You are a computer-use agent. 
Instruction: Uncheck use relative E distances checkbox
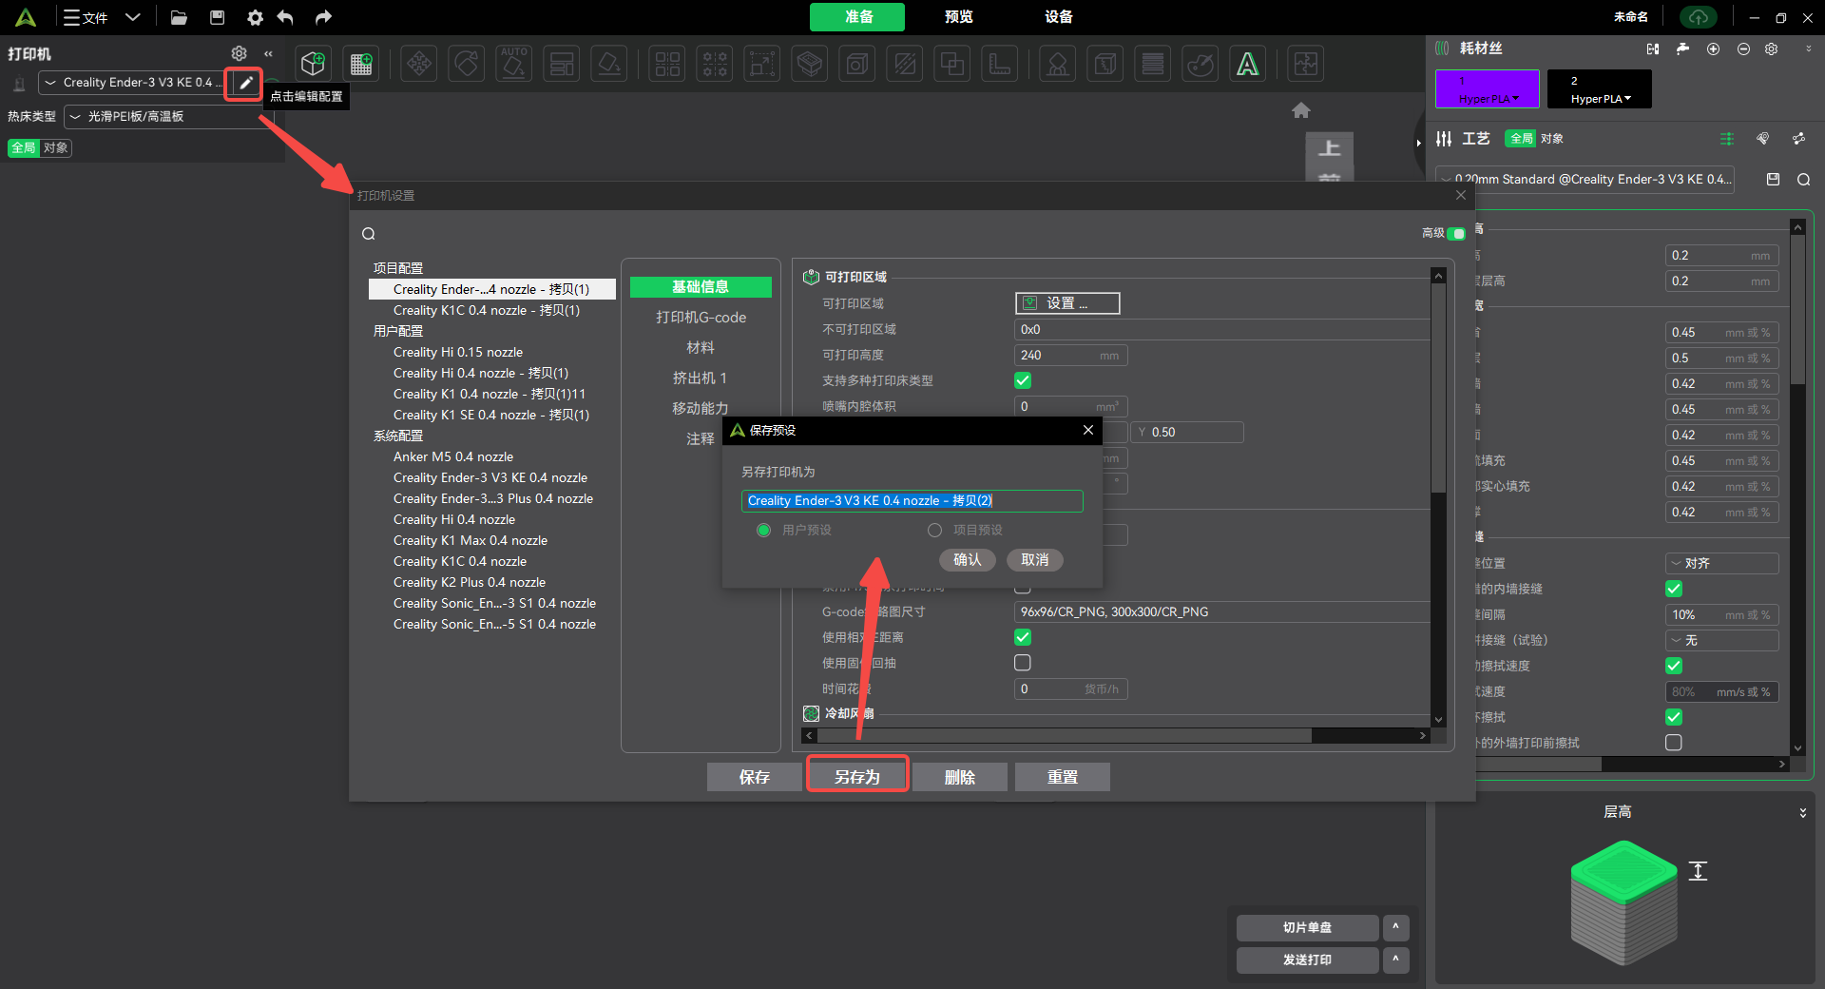tap(1023, 637)
